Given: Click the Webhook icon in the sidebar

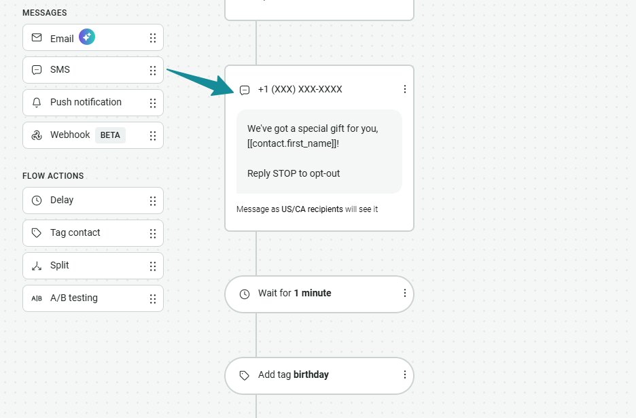Looking at the screenshot, I should [37, 135].
